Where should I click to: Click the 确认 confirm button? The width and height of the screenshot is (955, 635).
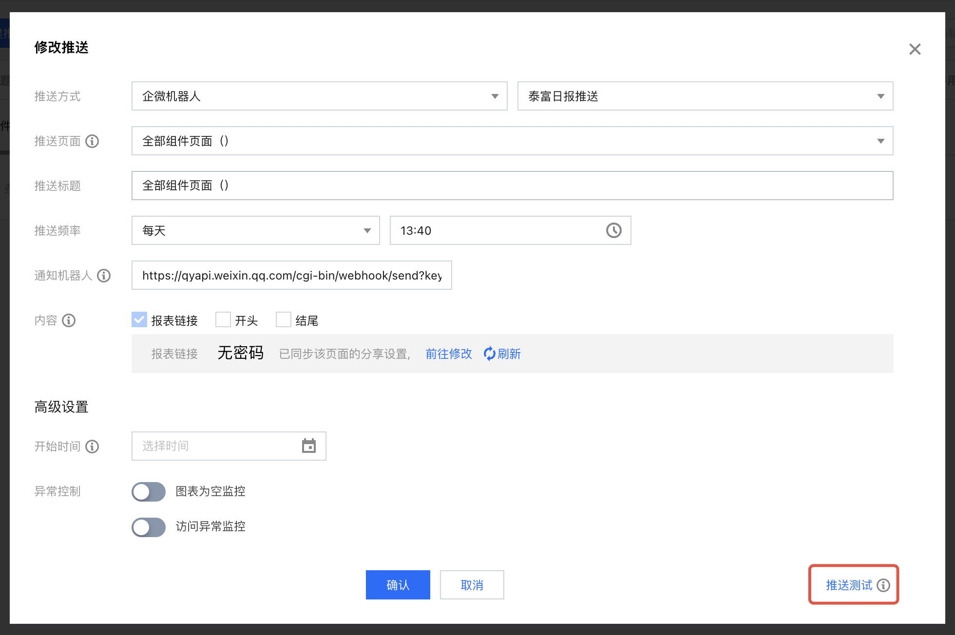(x=398, y=585)
